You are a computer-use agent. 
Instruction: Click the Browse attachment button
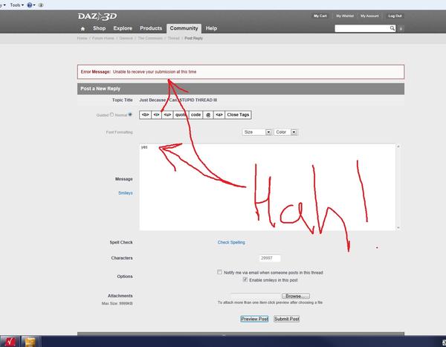pyautogui.click(x=296, y=296)
